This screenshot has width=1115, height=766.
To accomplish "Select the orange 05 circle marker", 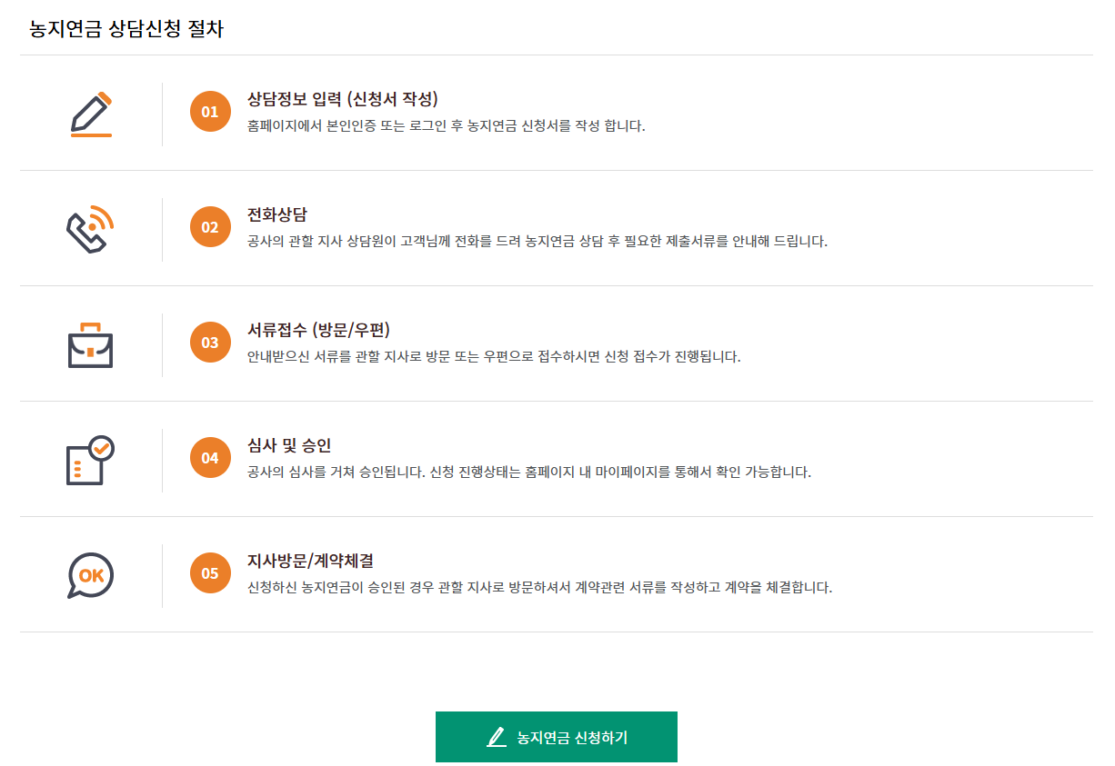I will coord(210,573).
